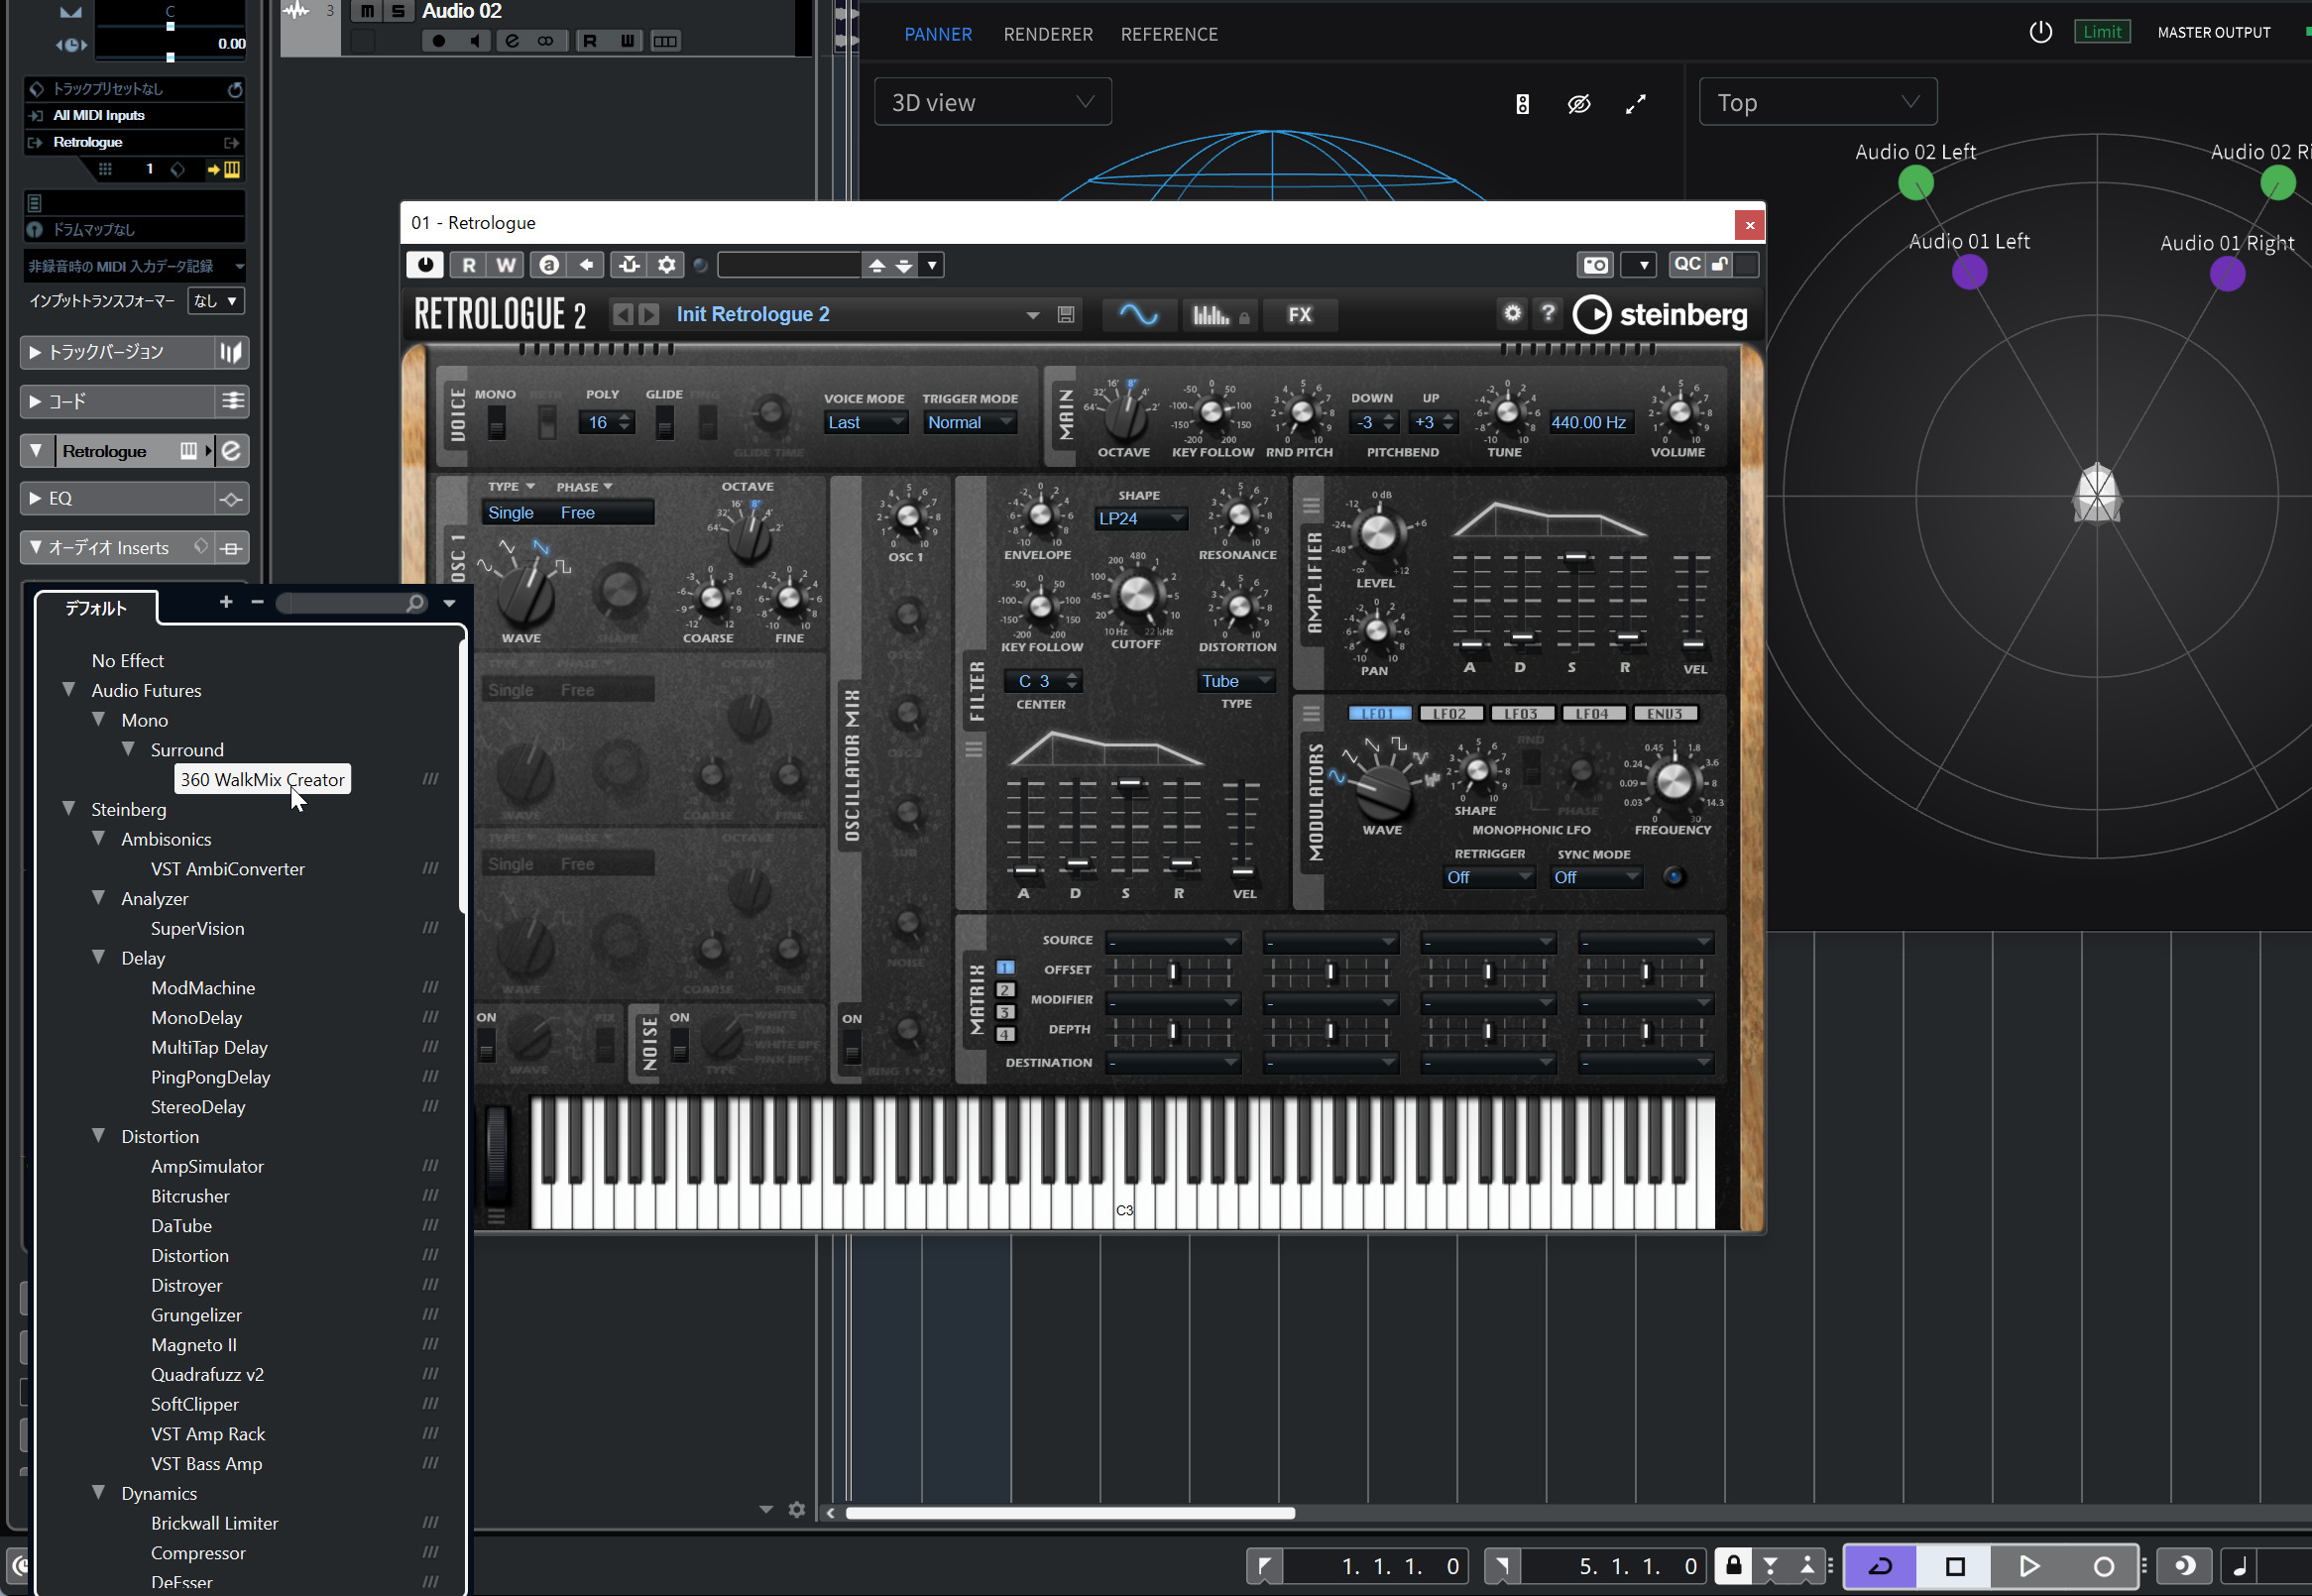This screenshot has height=1596, width=2312.
Task: Open the Voice Mode dropdown showing Last
Action: click(x=865, y=422)
